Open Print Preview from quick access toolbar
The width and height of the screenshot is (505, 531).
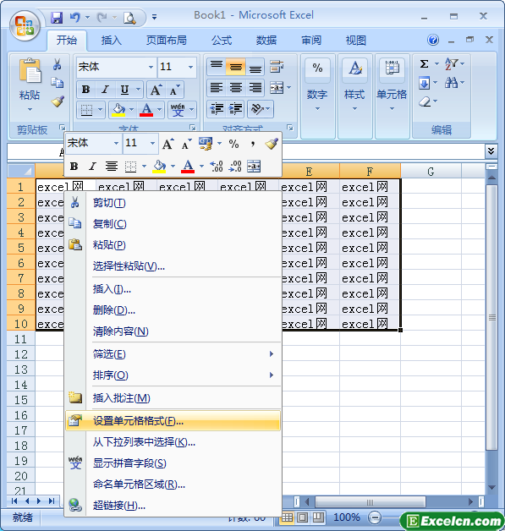pyautogui.click(x=129, y=17)
